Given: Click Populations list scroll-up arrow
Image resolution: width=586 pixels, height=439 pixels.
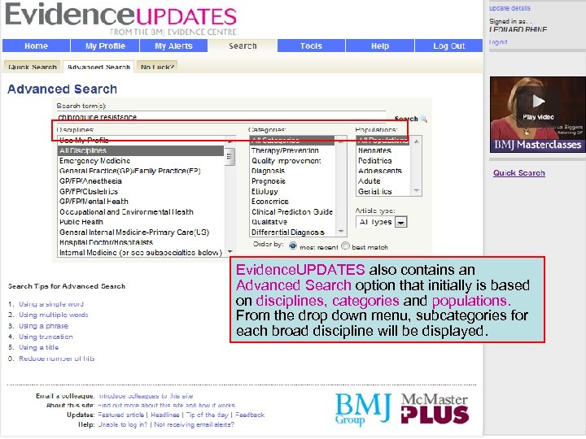Looking at the screenshot, I should click(x=417, y=141).
